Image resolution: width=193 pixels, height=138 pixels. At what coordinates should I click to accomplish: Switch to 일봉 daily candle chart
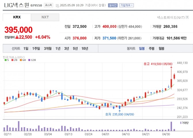[142, 49]
